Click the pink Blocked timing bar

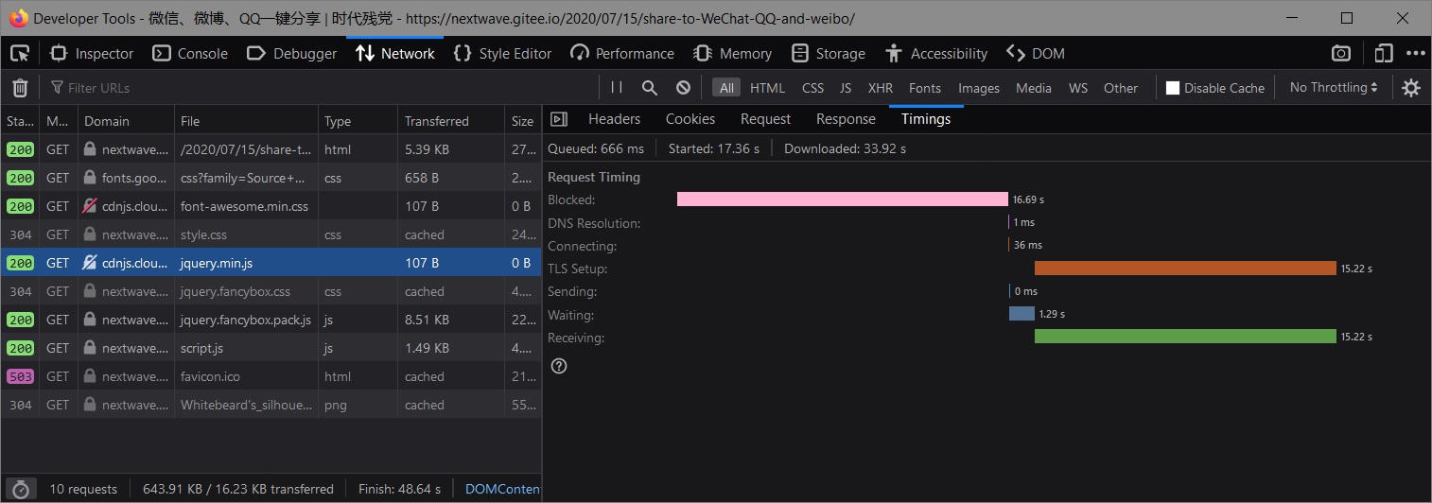pos(843,199)
